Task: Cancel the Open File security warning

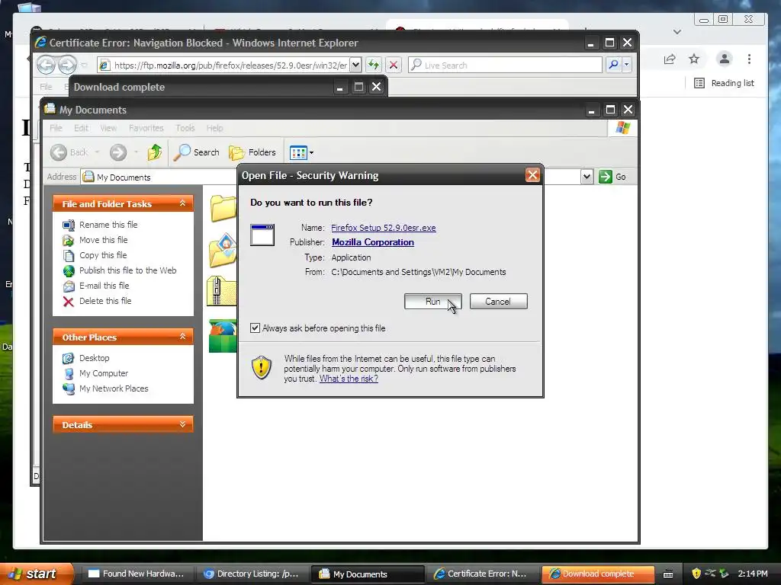Action: (498, 302)
